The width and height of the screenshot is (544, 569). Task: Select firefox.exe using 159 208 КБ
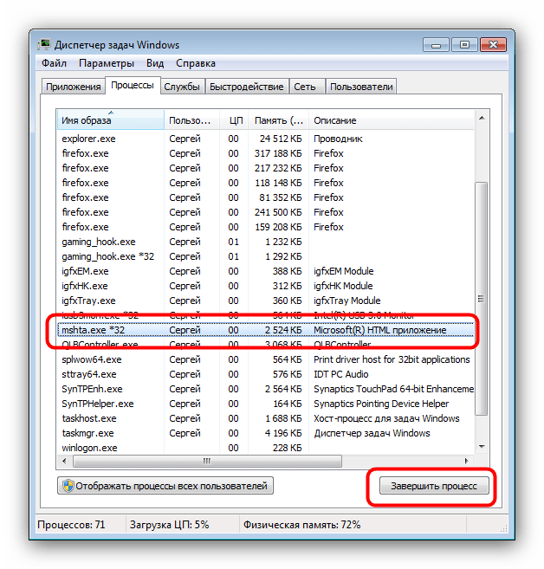[x=265, y=227]
